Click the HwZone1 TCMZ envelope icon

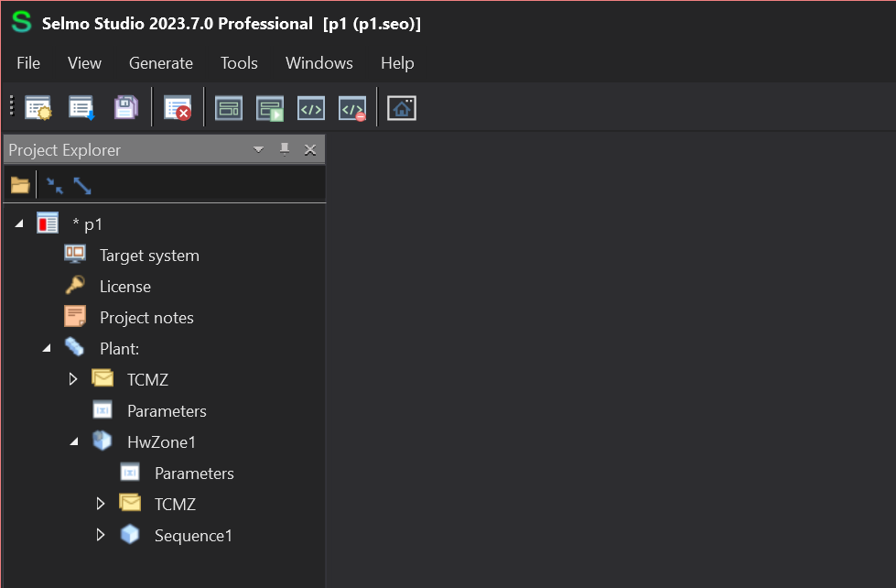(130, 503)
